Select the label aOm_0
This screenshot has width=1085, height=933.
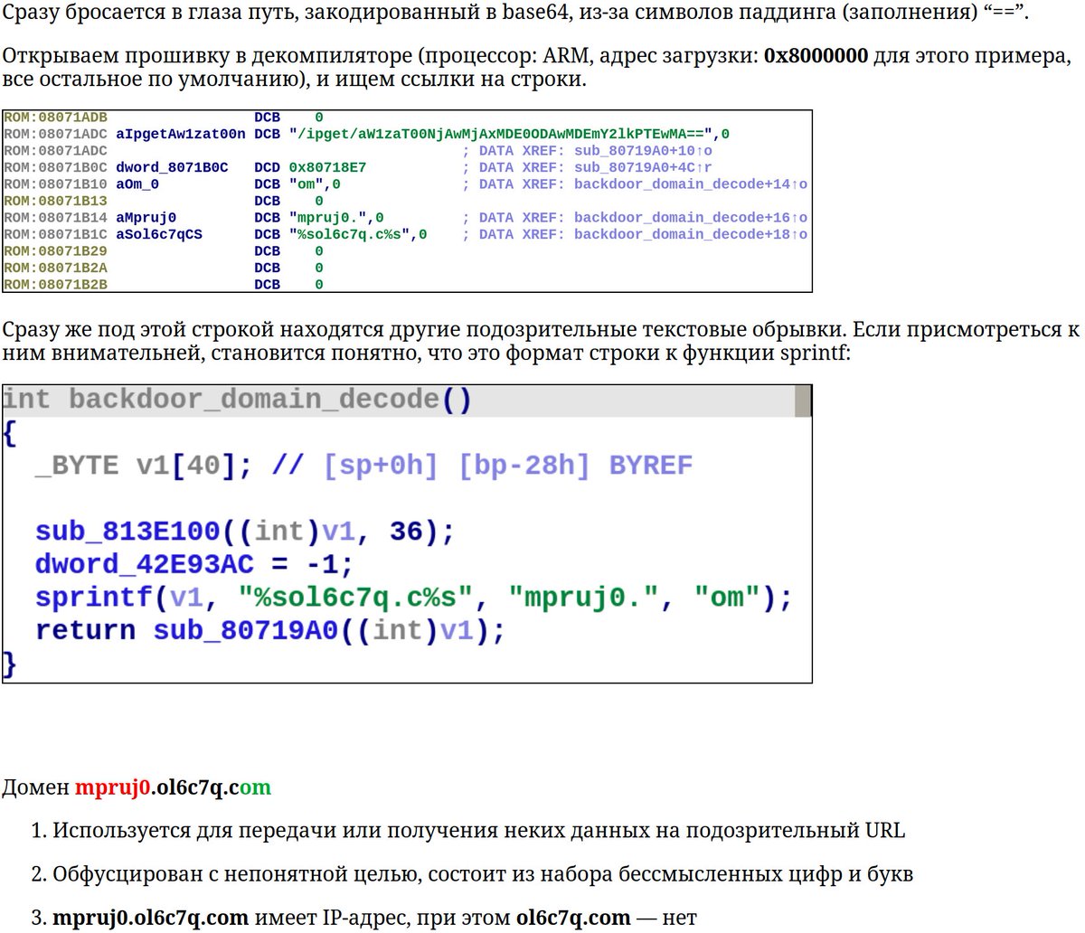(x=137, y=184)
